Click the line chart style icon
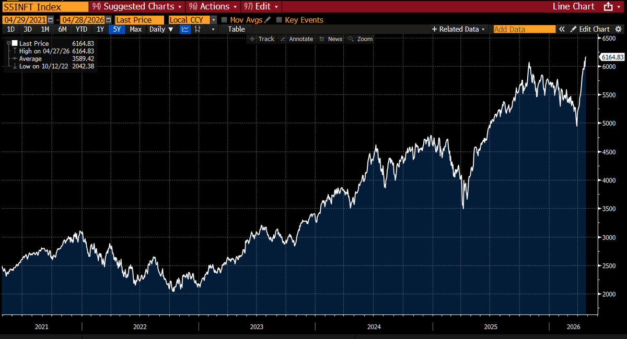This screenshot has height=339, width=627. [x=185, y=29]
